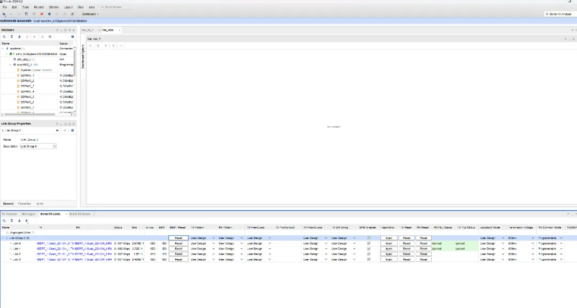577x308 pixels.
Task: Uncheck DFE Enabled for Link 3
Action: tap(368, 259)
